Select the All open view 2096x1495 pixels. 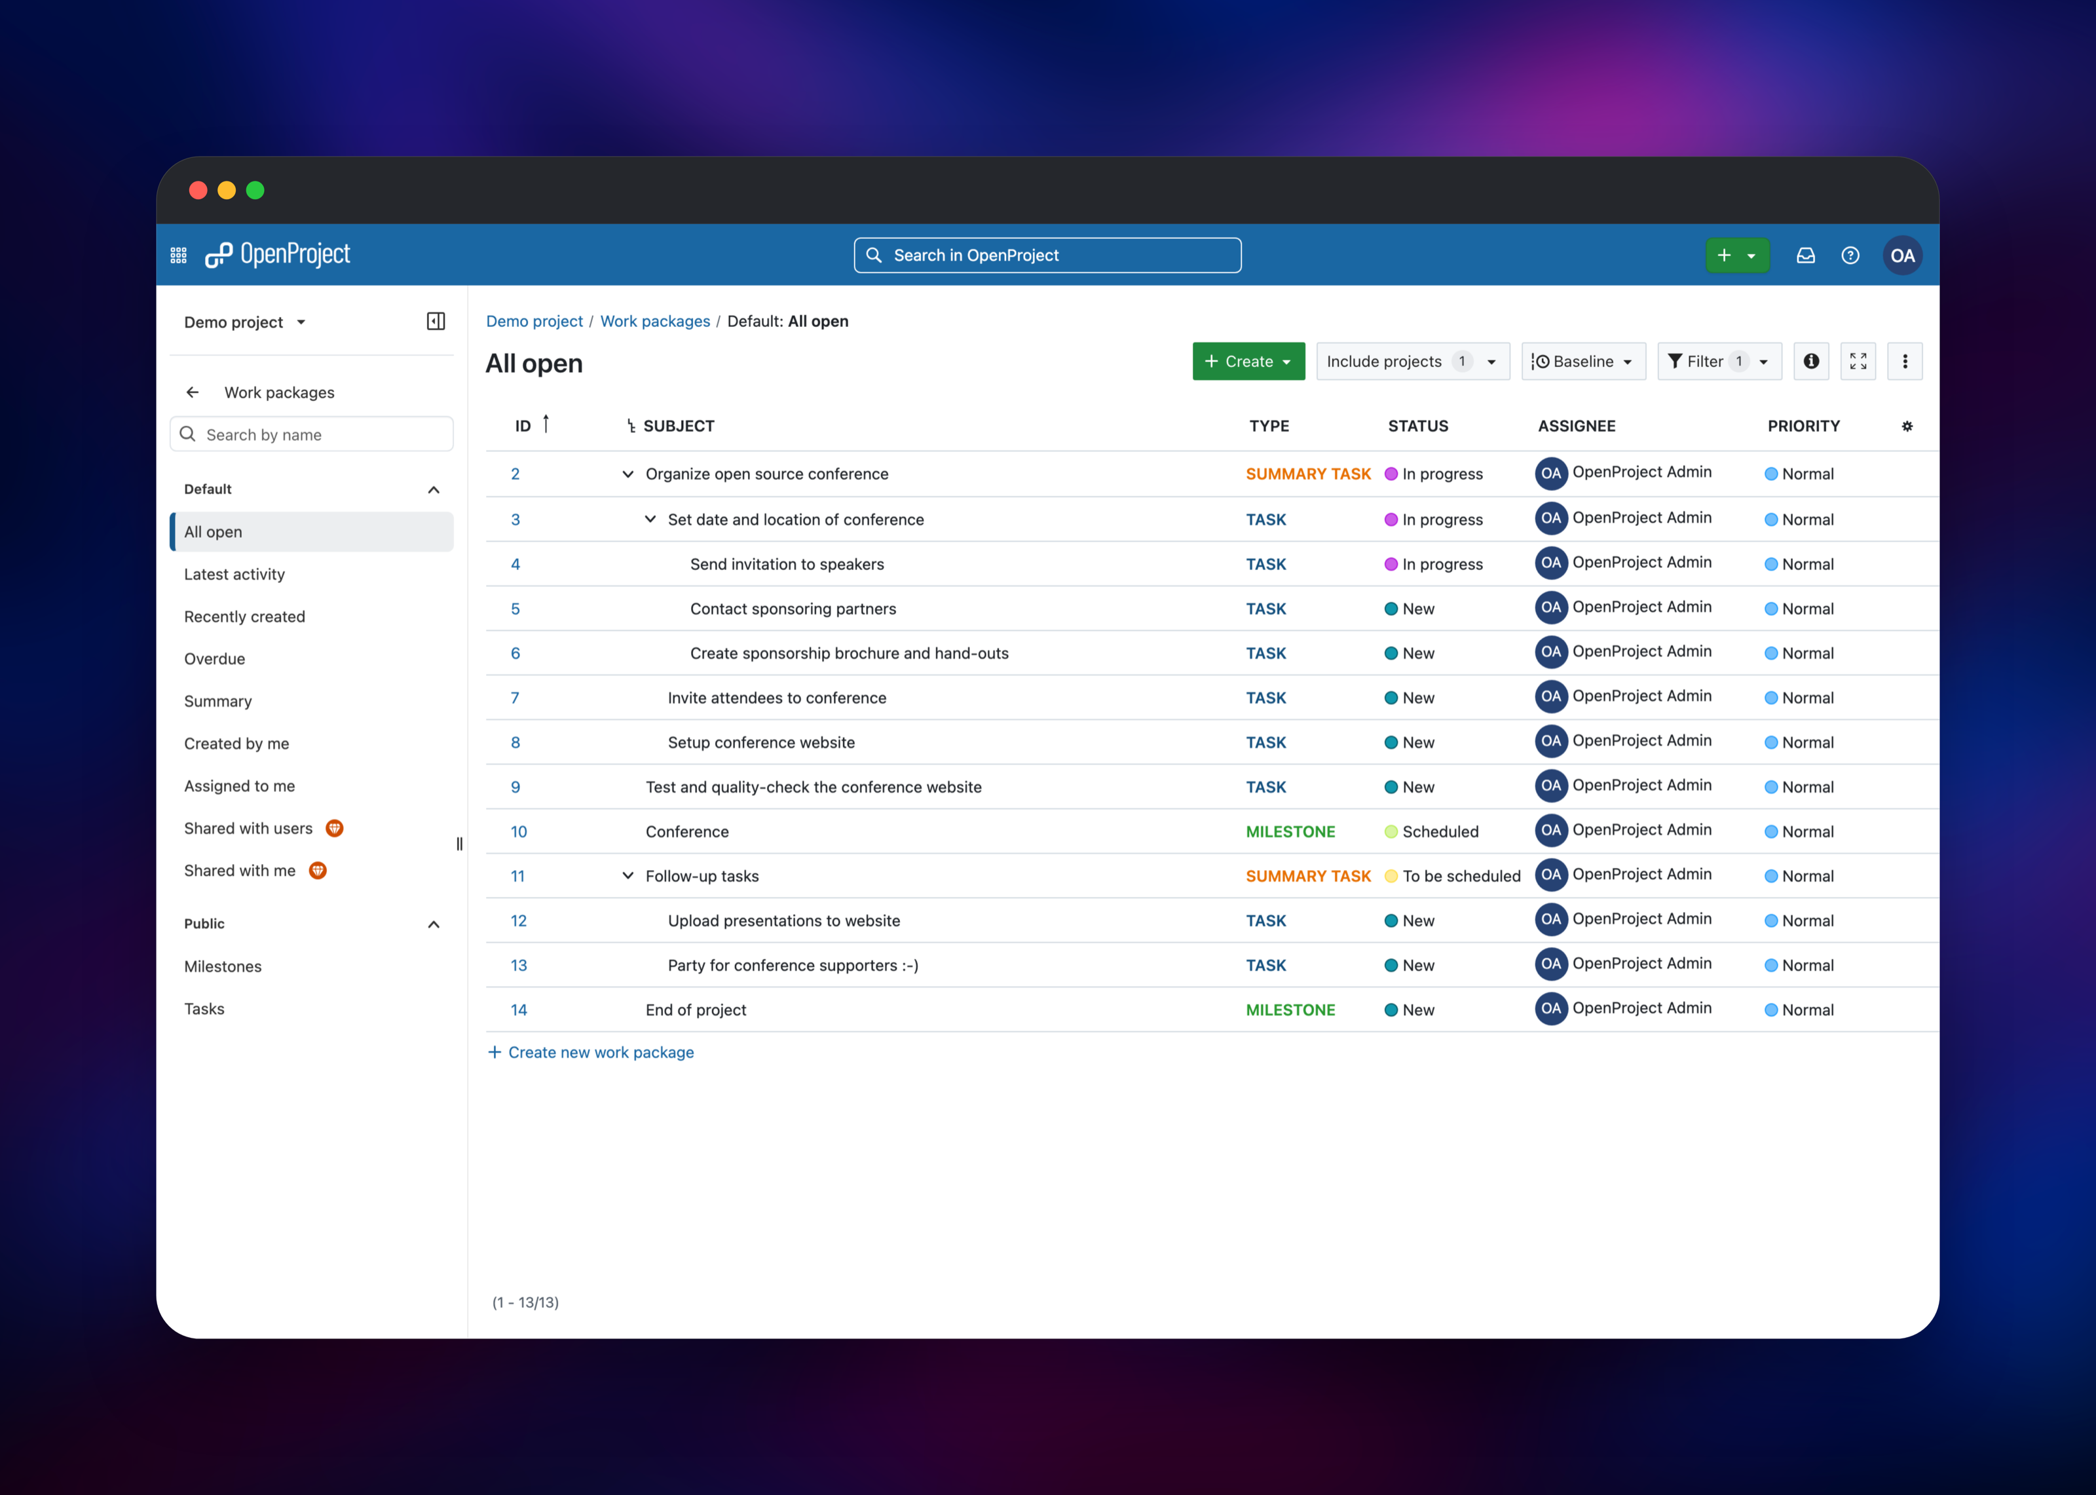[312, 532]
